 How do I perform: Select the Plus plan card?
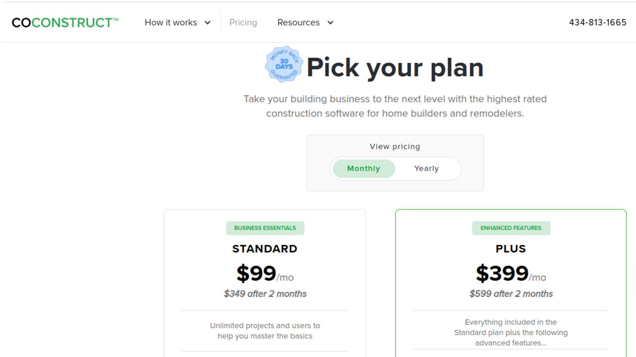[511, 278]
